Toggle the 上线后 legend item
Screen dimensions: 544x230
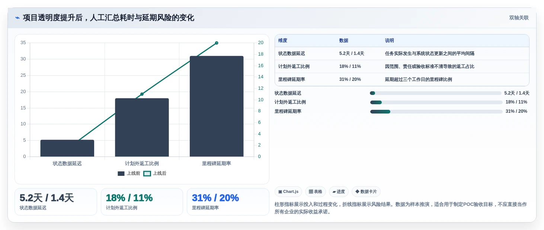(x=155, y=173)
